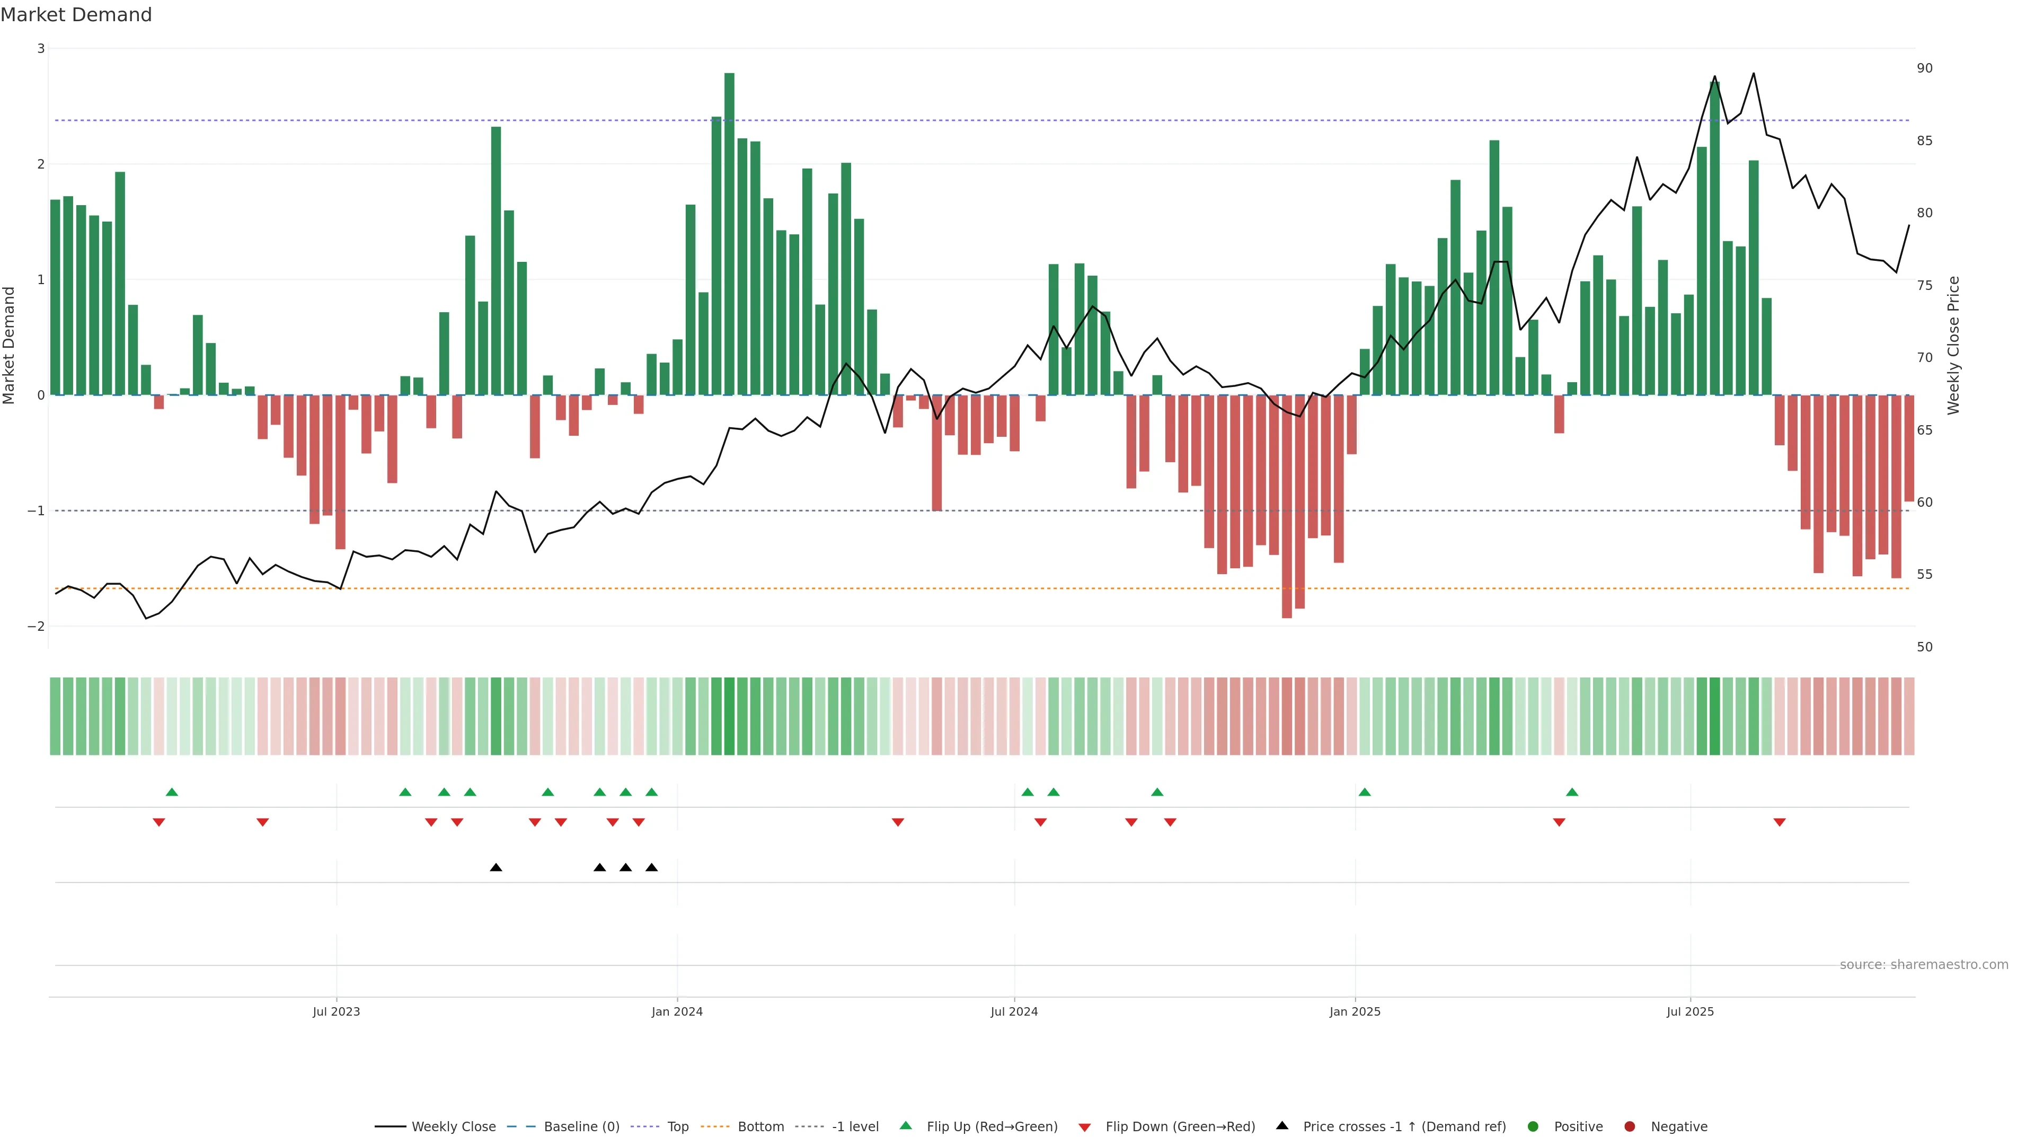Click black Price crosses -1 triangle in legend
The height and width of the screenshot is (1145, 2035).
click(x=1282, y=1125)
